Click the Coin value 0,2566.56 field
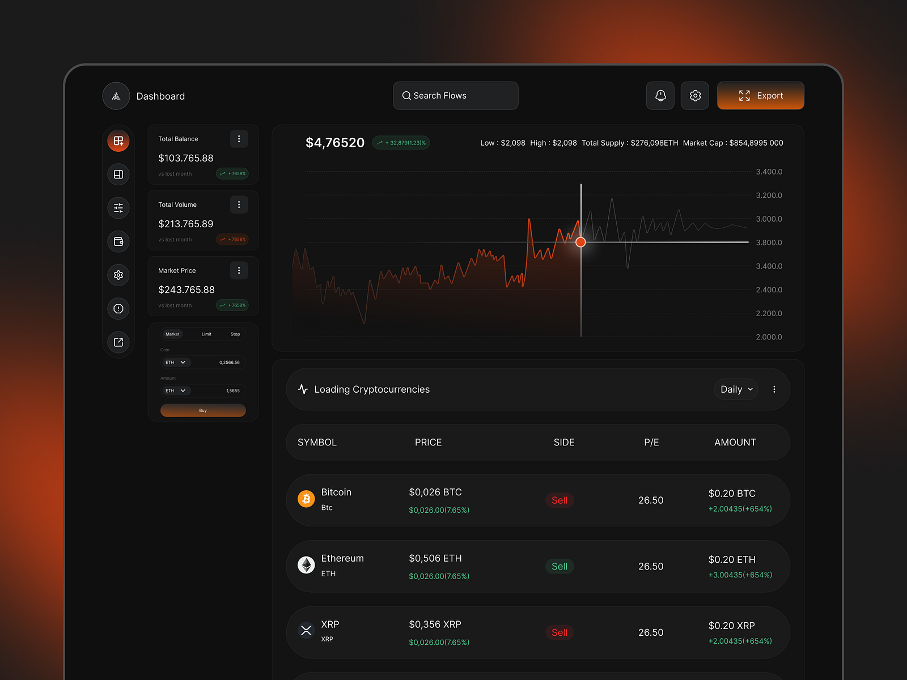The height and width of the screenshot is (680, 907). [x=230, y=362]
